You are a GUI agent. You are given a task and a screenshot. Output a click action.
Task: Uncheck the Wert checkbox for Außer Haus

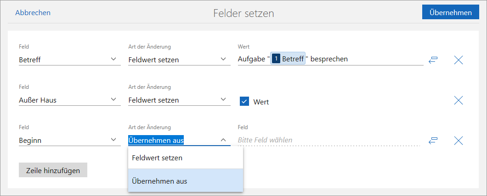tap(244, 102)
